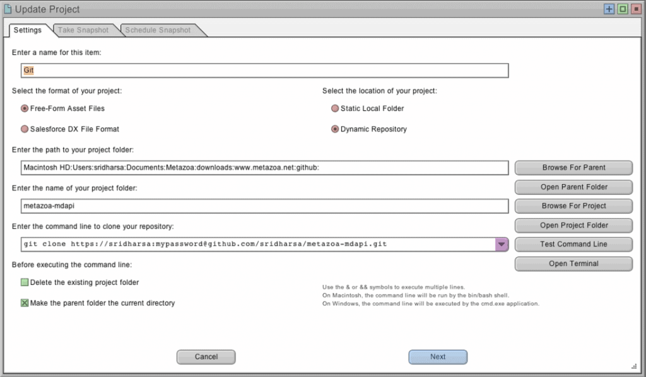Open the clone command line dropdown arrow
Screen dimensions: 646x377
[502, 244]
